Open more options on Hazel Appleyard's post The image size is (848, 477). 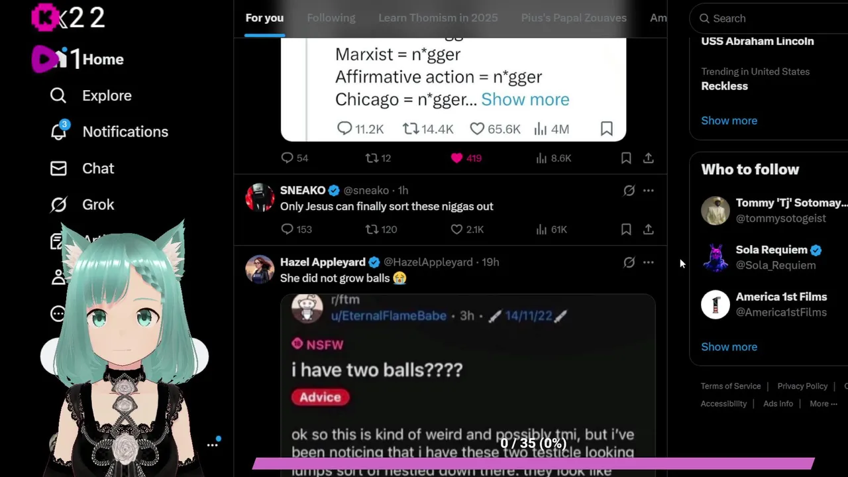point(649,262)
